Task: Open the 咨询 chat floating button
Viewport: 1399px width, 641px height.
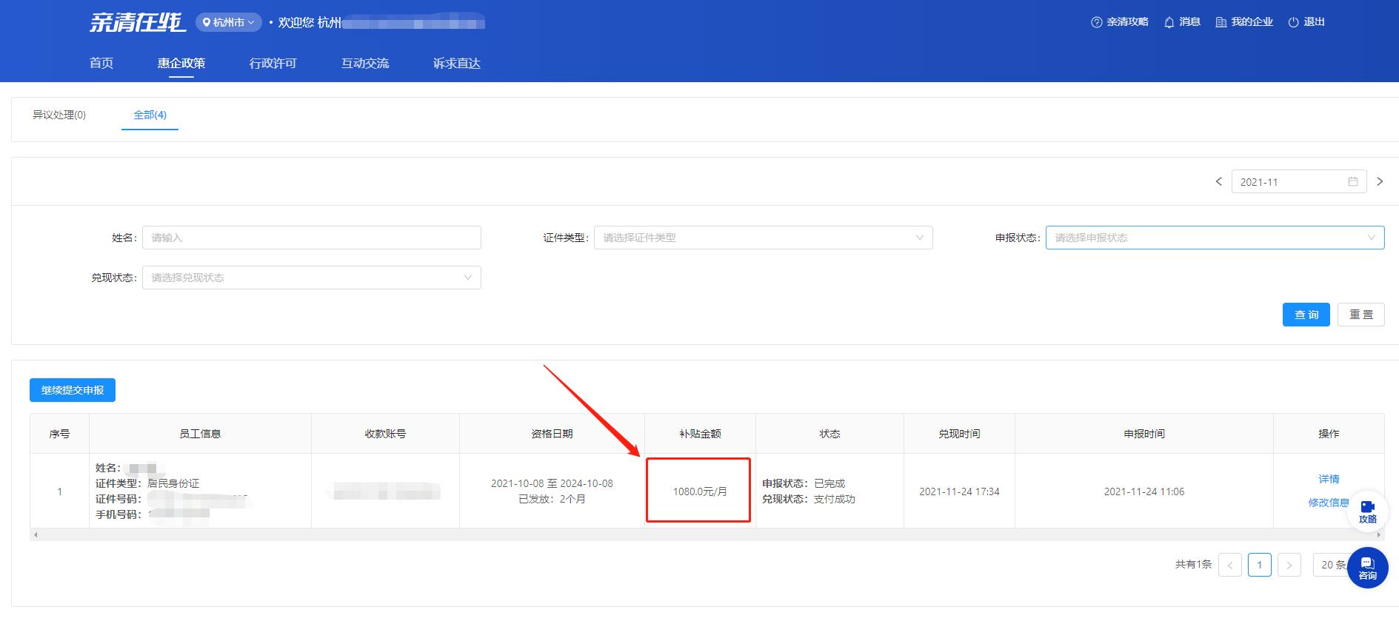Action: pos(1367,568)
